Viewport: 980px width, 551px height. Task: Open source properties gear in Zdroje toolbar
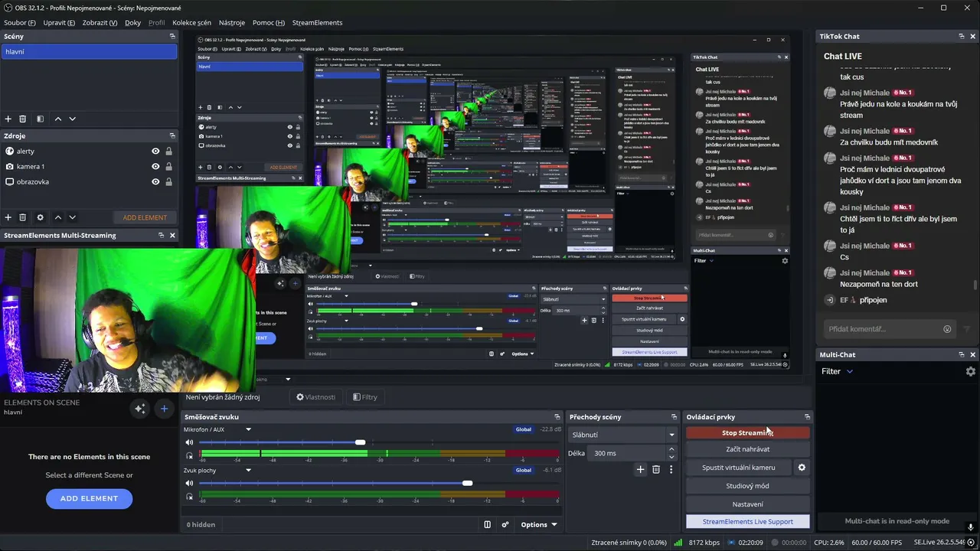(x=41, y=217)
